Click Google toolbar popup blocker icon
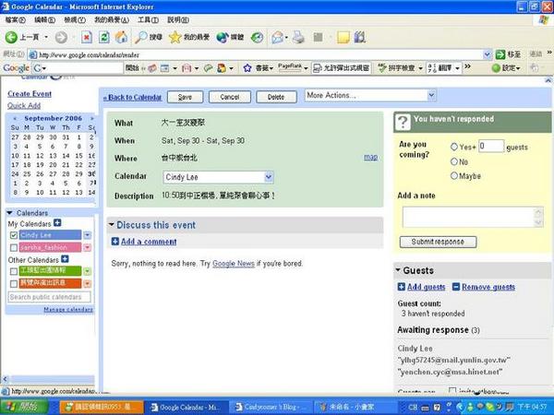 click(318, 67)
